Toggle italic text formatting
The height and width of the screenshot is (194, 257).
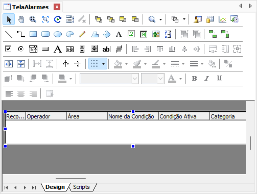(x=207, y=79)
